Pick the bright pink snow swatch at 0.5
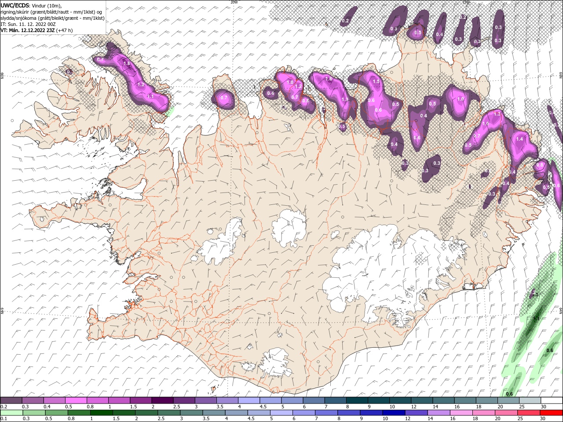Image resolution: width=563 pixels, height=422 pixels. point(76,400)
